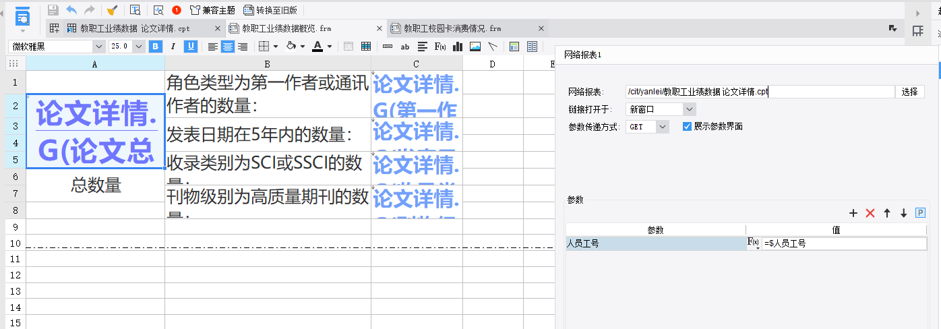The image size is (941, 329).
Task: Click the template preview magnifier icon
Action: (x=135, y=10)
